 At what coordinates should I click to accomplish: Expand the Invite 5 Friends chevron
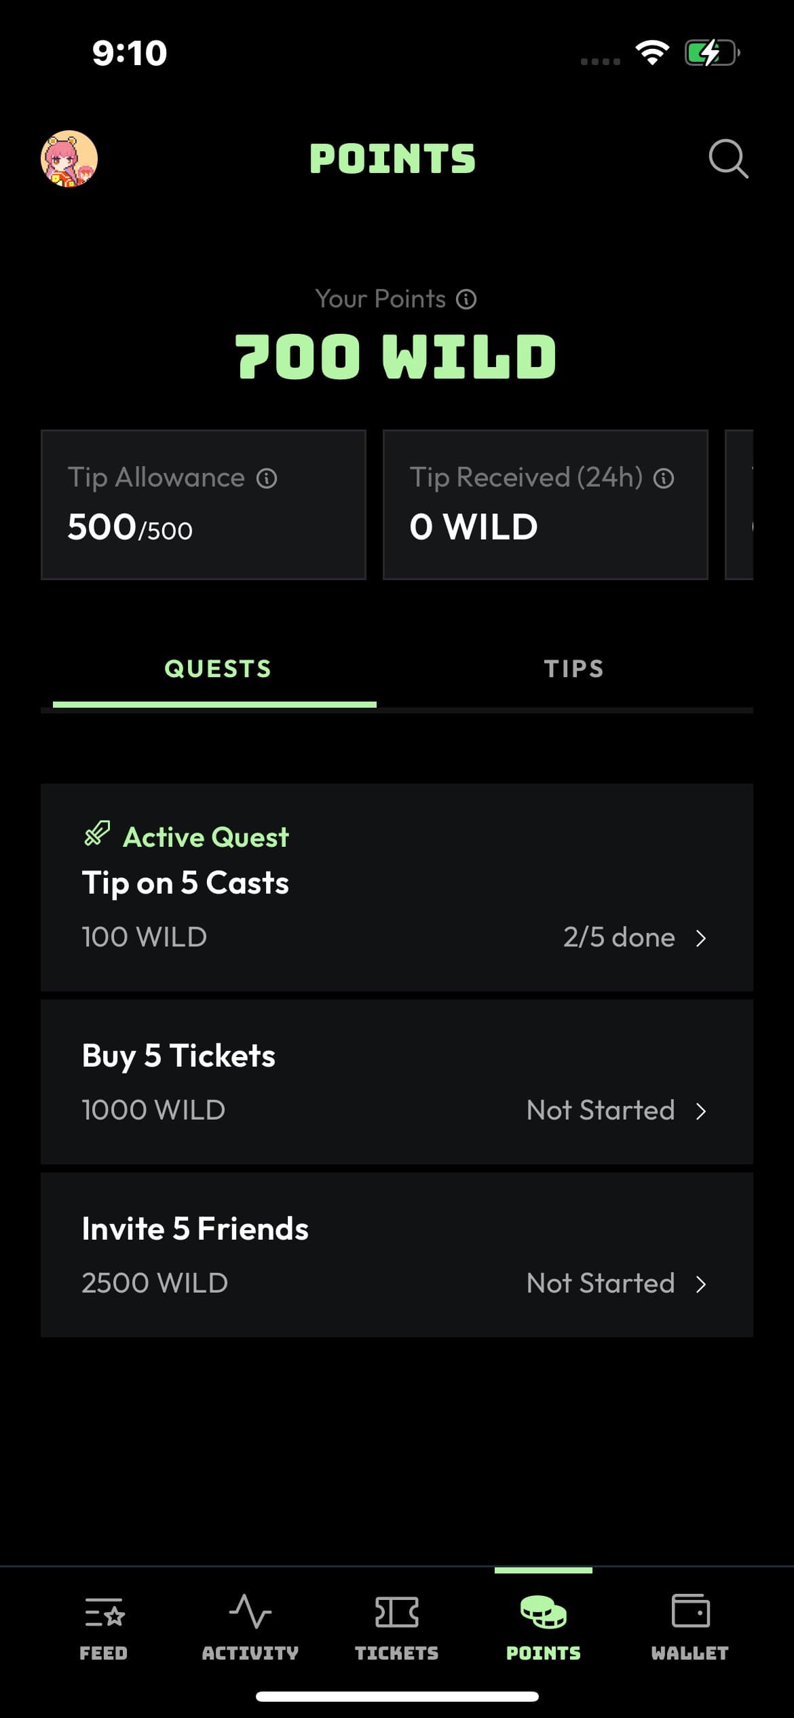point(701,1284)
